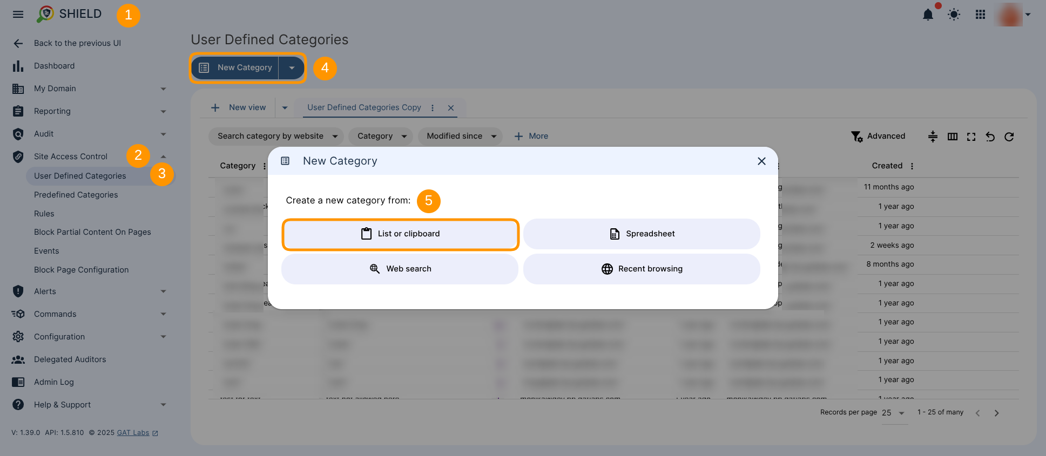Toggle the light/dark theme icon
Viewport: 1046px width, 456px height.
pyautogui.click(x=954, y=15)
